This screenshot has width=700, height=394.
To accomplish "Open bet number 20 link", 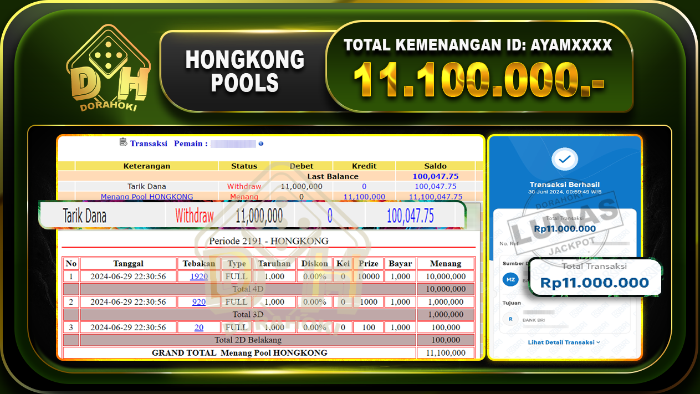I will [198, 327].
